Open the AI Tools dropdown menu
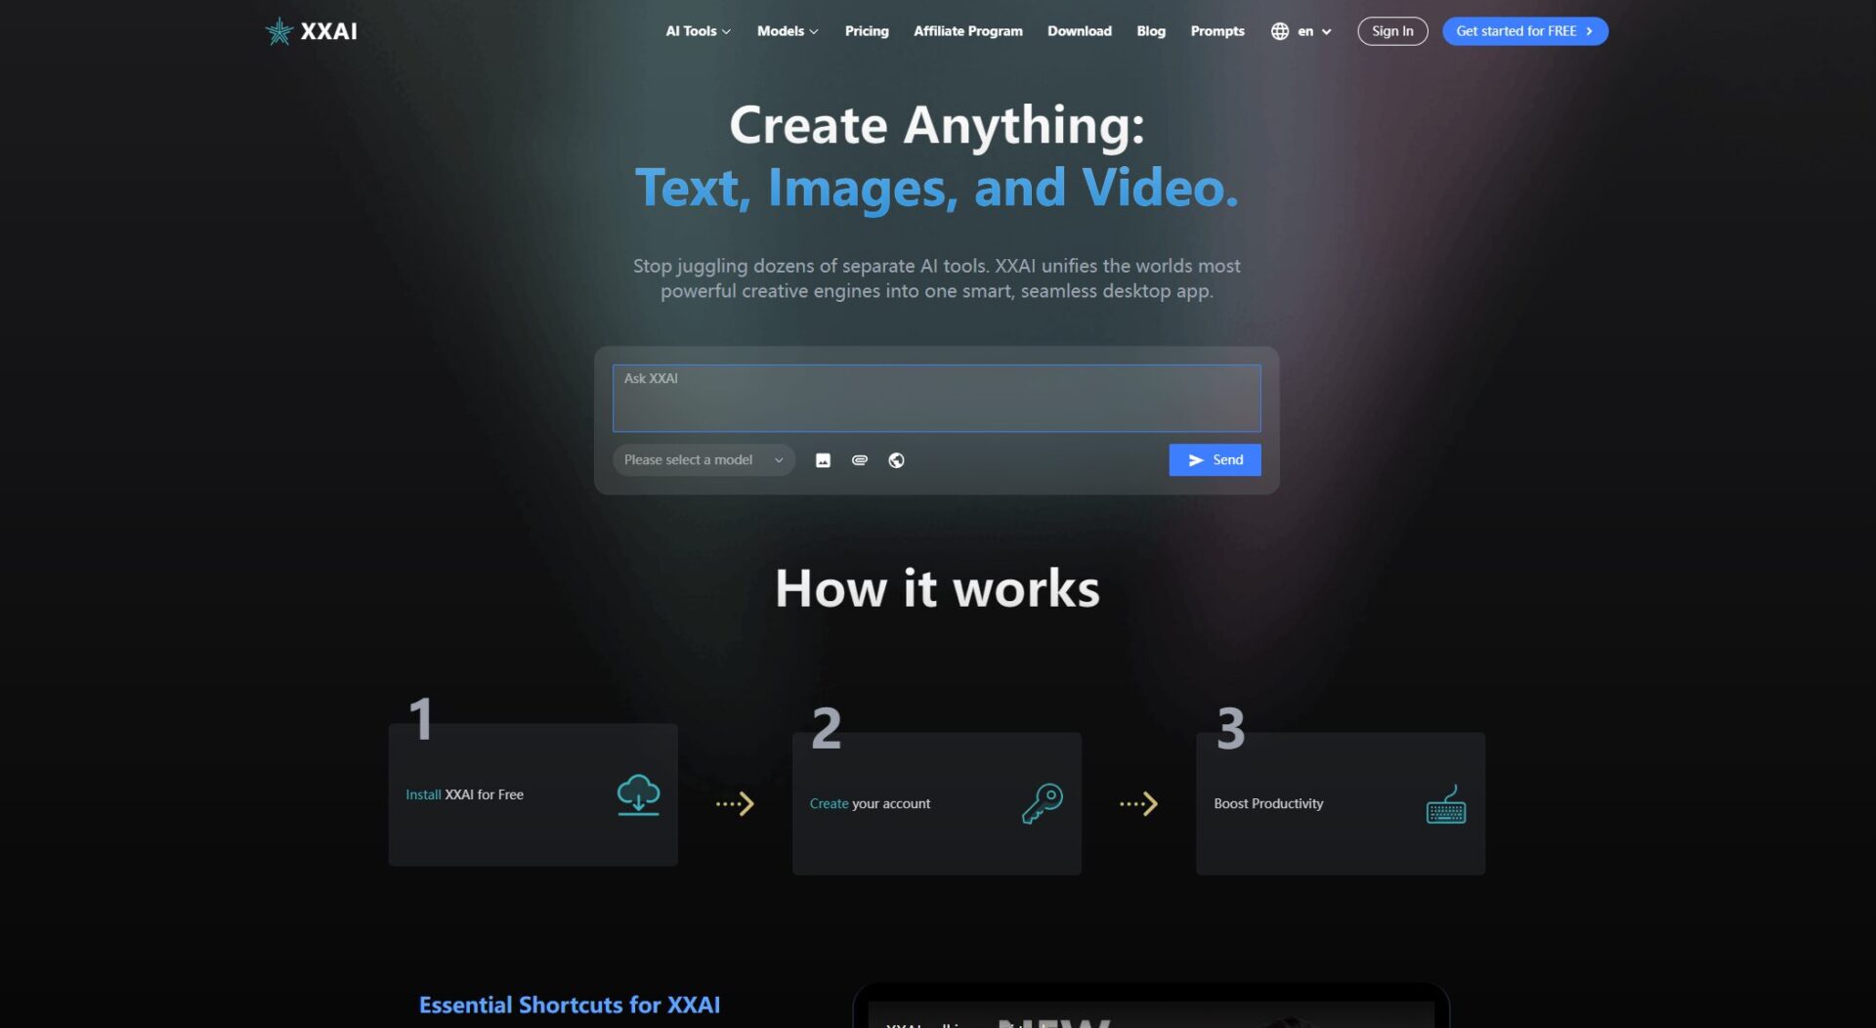This screenshot has height=1028, width=1876. [x=698, y=31]
